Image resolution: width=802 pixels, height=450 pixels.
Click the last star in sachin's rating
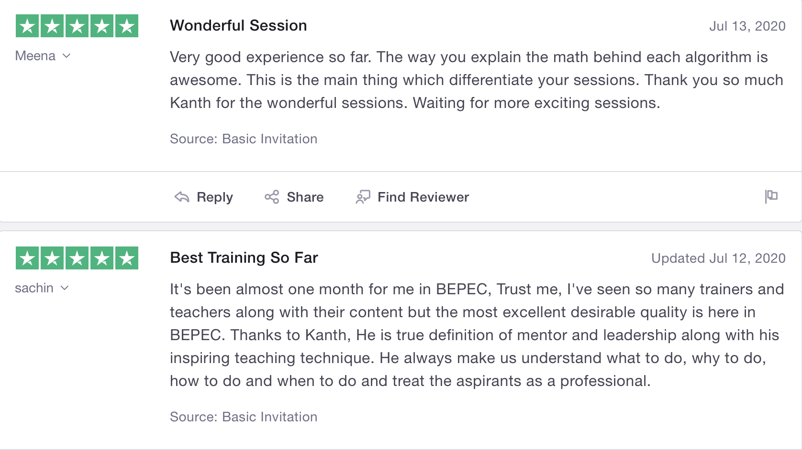pos(127,258)
